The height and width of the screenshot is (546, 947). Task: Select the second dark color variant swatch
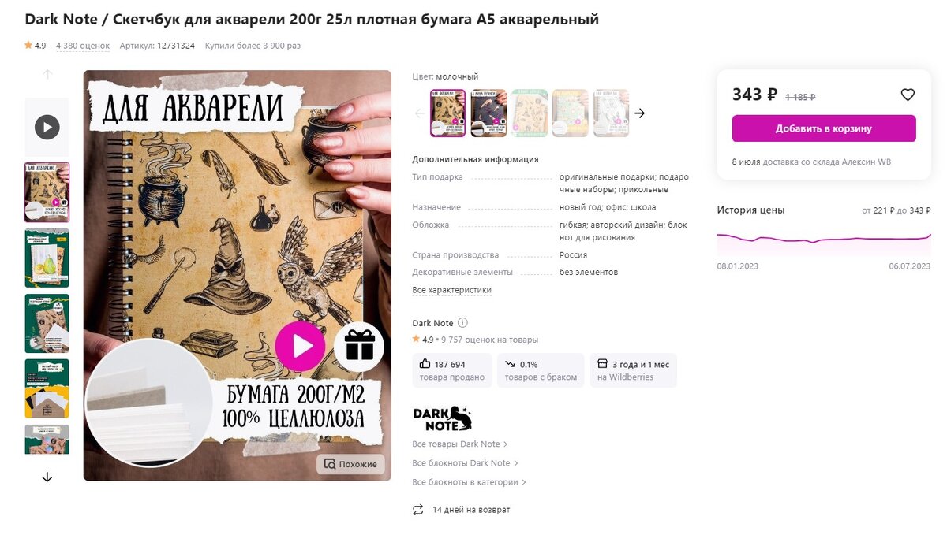(488, 113)
